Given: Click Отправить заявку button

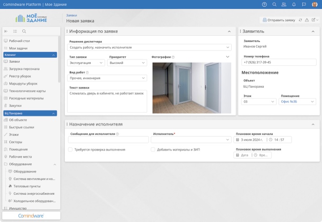Looking at the screenshot, I should [x=279, y=20].
